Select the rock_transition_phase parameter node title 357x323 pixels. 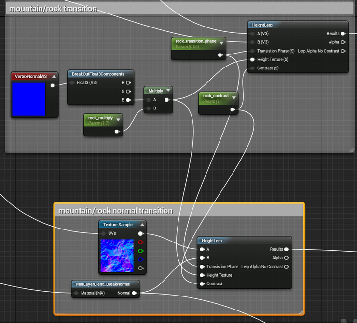tap(196, 41)
